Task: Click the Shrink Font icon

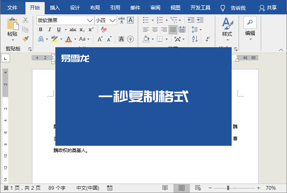Action: pyautogui.click(x=109, y=39)
